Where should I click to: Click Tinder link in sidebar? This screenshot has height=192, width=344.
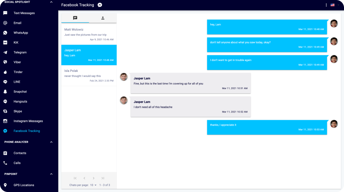(18, 72)
